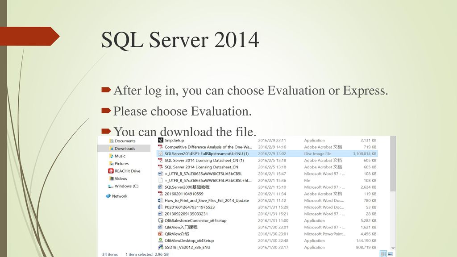Click the vertical scrollbar thumb of file list

[393, 164]
